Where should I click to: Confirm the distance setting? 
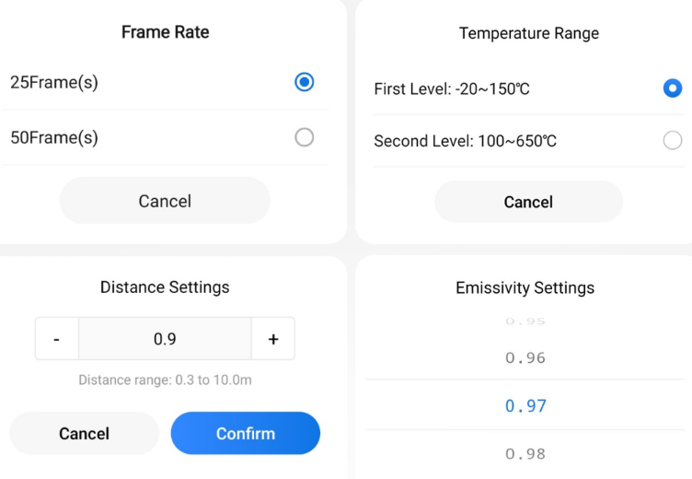click(x=246, y=433)
